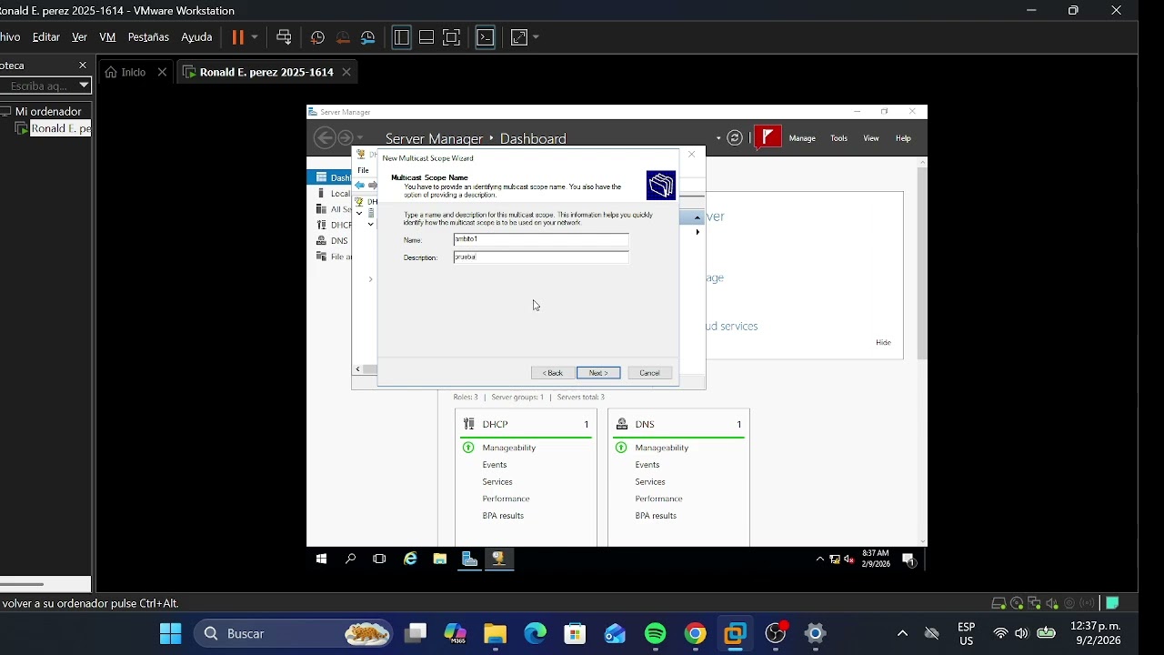Viewport: 1164px width, 655px height.
Task: Open the VMware console view icon
Action: click(486, 37)
